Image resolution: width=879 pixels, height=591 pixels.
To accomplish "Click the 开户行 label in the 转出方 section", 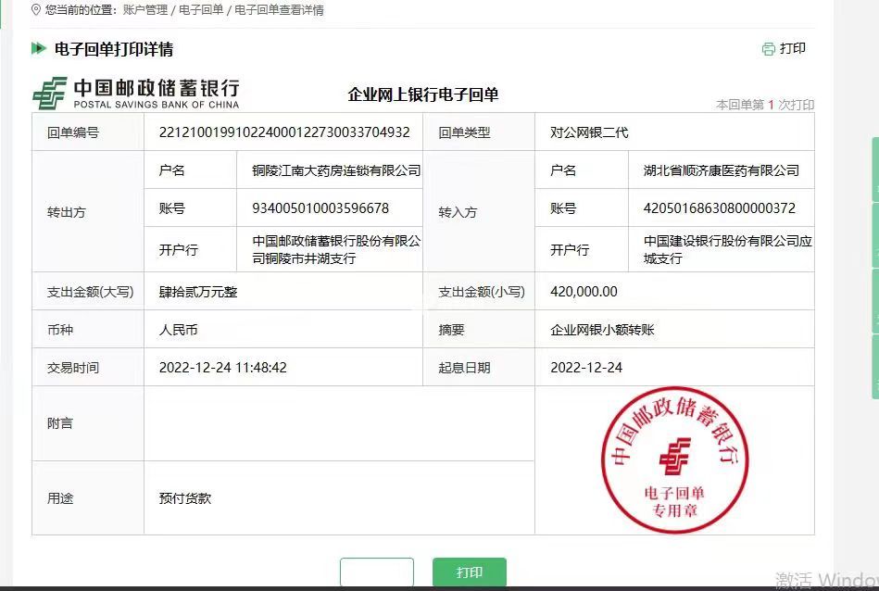I will coord(179,249).
